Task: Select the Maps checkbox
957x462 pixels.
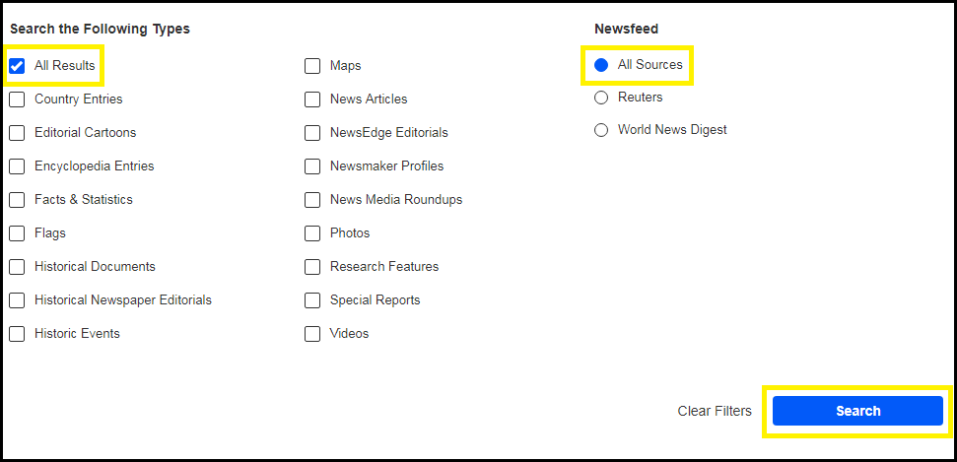Action: click(x=312, y=66)
